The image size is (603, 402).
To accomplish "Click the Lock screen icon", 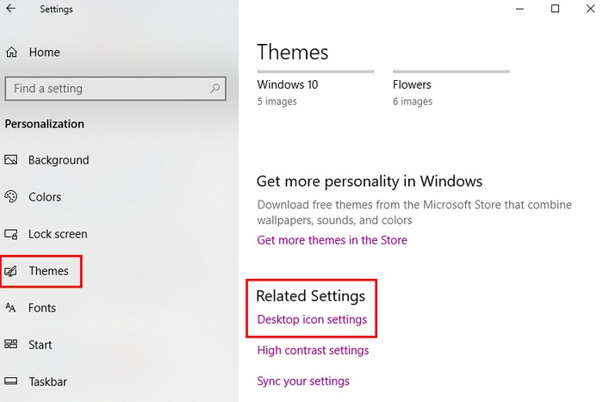I will point(11,234).
